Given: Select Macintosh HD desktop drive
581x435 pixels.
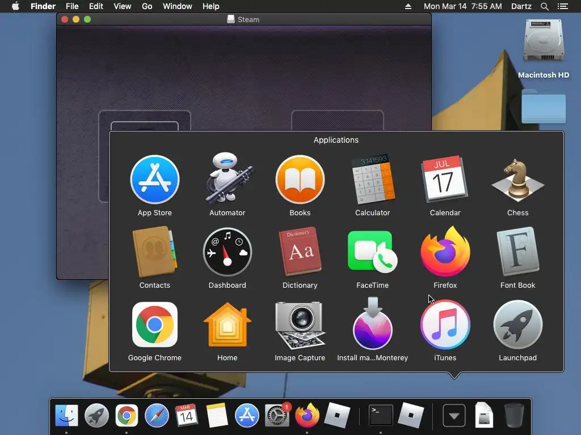Looking at the screenshot, I should 544,49.
